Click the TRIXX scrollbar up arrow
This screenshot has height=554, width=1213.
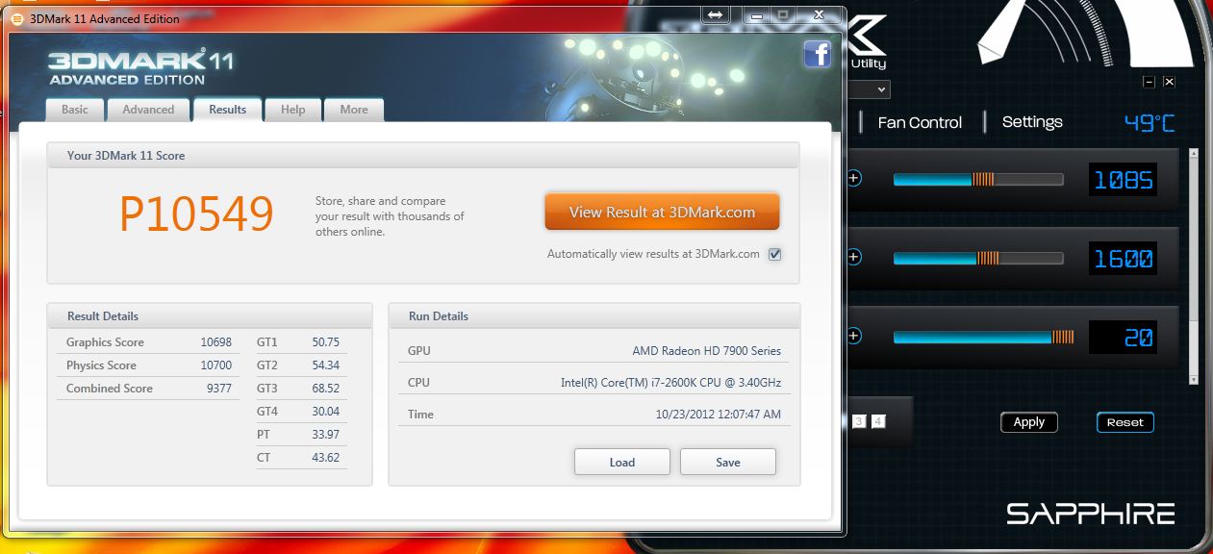(x=1195, y=153)
